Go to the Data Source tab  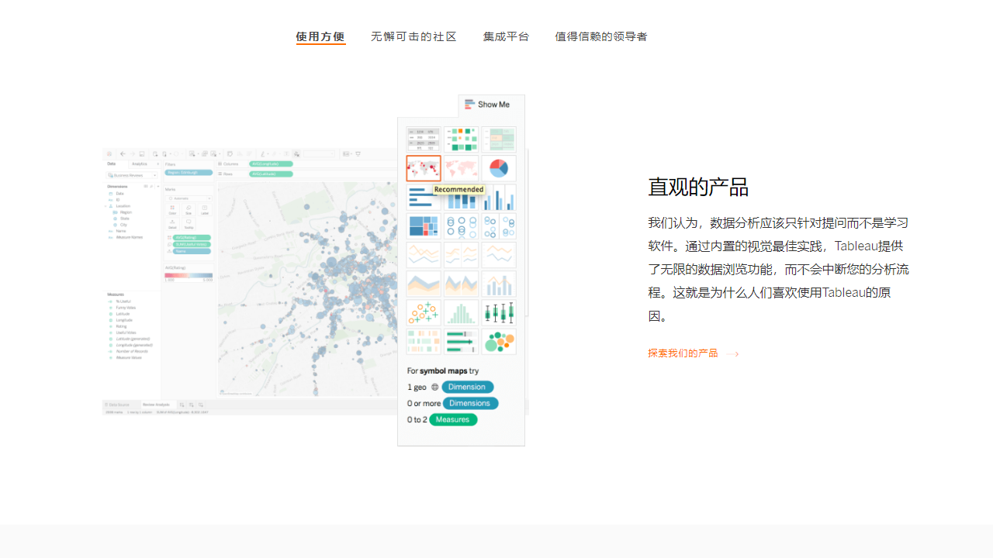click(118, 405)
